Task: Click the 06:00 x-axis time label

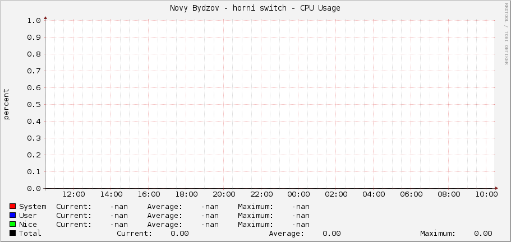Action: [411, 194]
